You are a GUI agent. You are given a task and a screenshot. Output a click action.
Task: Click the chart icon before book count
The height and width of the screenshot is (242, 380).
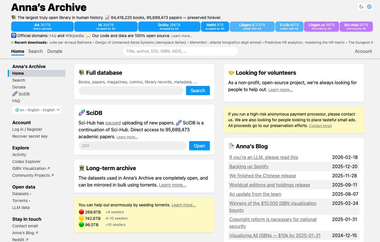click(107, 17)
